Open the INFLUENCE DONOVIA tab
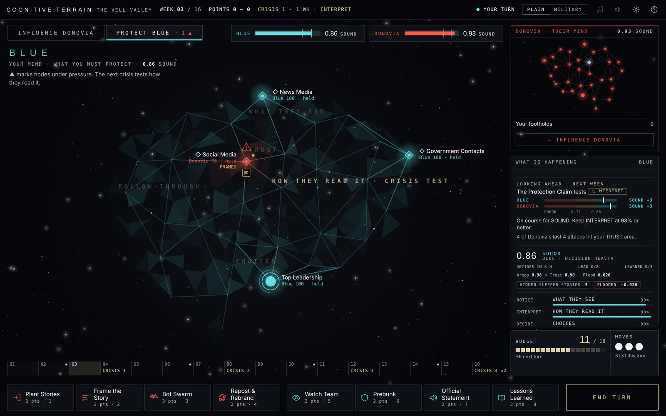Viewport: 666px width, 416px height. [56, 32]
